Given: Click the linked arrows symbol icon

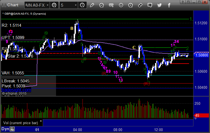Looking at the screenshot, I should pyautogui.click(x=140, y=5).
